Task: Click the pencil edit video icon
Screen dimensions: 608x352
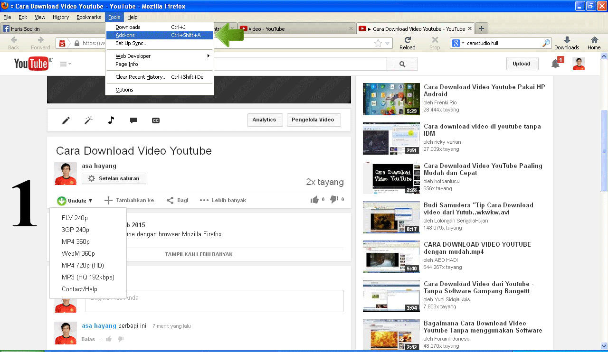Action: [66, 120]
